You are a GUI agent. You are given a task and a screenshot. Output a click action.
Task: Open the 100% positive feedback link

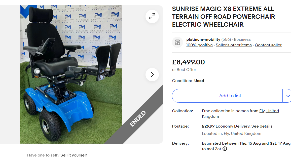click(199, 45)
